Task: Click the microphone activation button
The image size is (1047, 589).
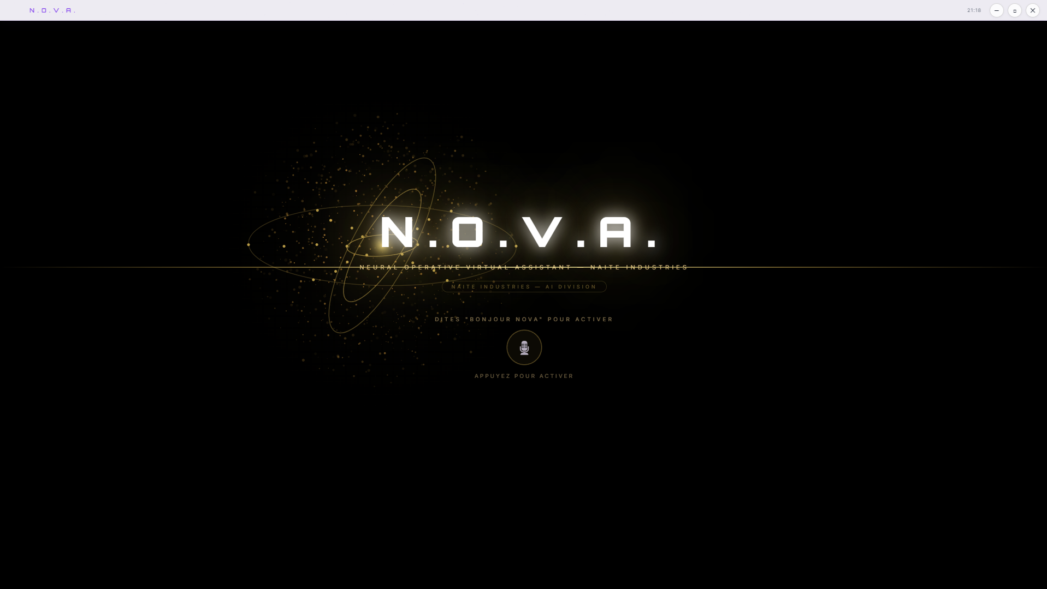Action: coord(524,347)
